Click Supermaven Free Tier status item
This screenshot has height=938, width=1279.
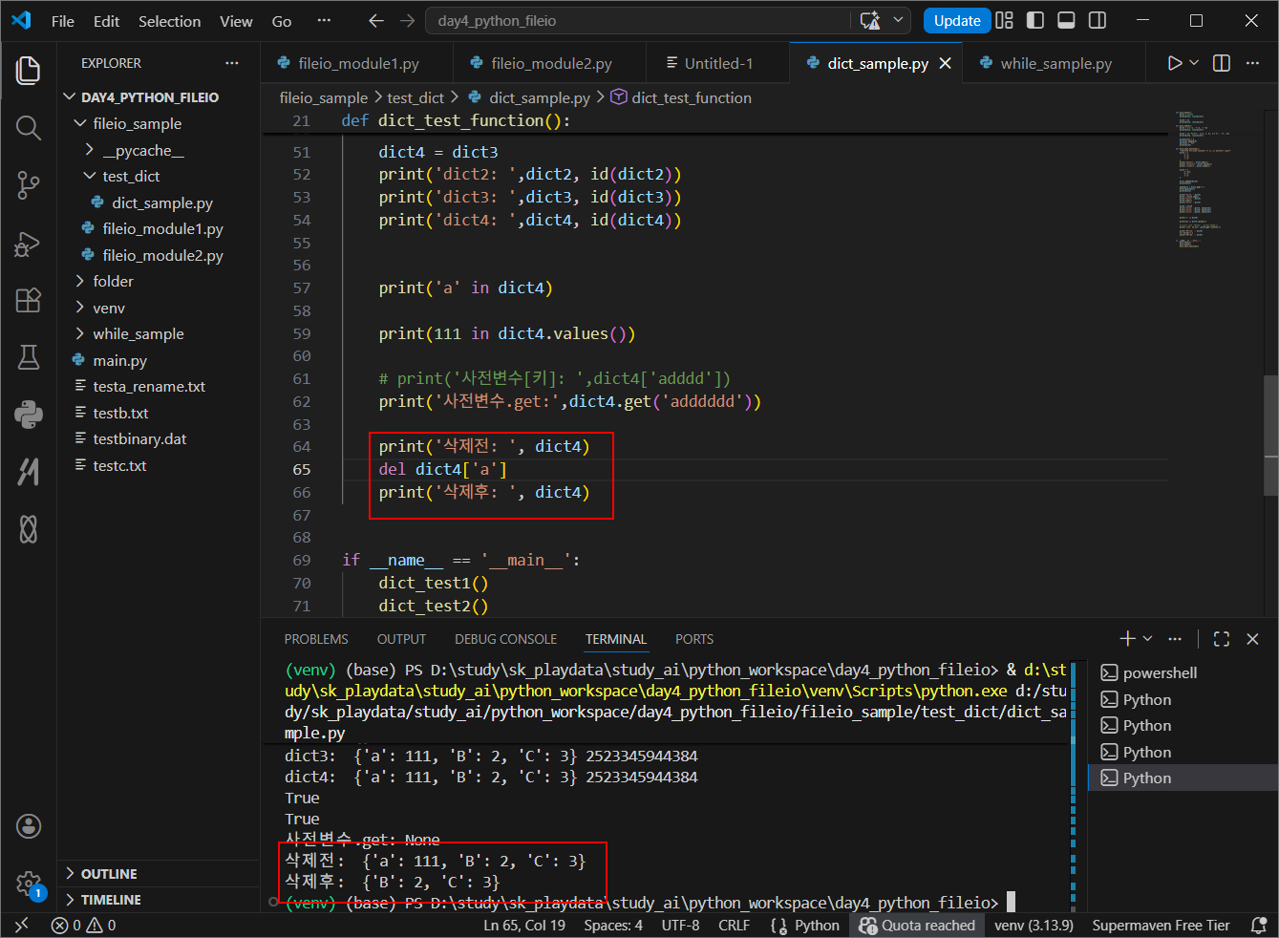click(1161, 925)
